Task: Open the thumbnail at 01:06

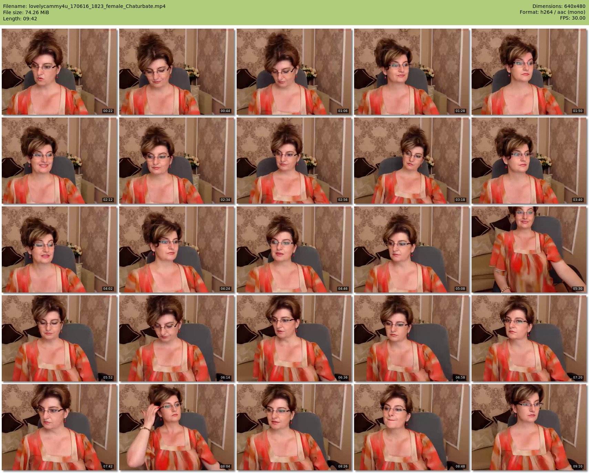Action: coord(294,72)
